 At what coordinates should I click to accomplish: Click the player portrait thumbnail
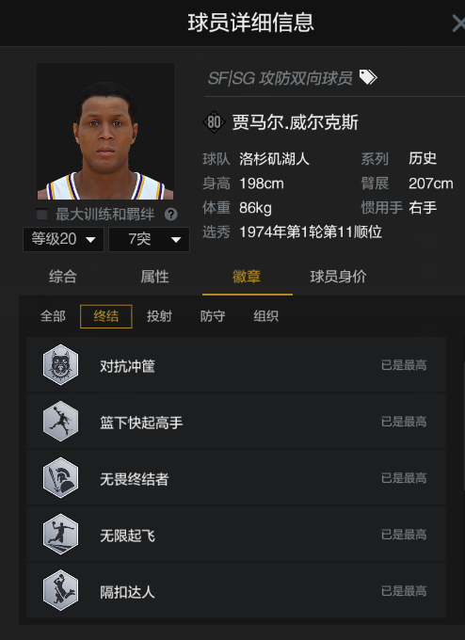105,132
